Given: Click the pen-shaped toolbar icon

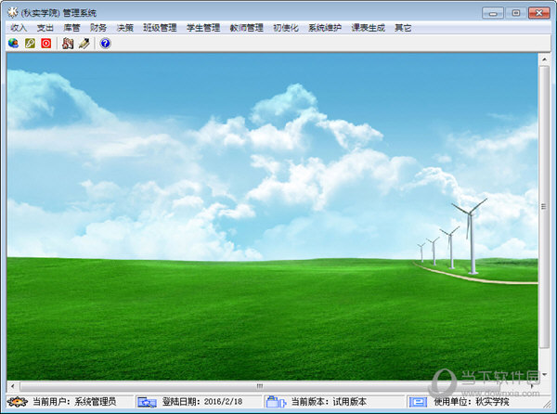Looking at the screenshot, I should pos(84,44).
